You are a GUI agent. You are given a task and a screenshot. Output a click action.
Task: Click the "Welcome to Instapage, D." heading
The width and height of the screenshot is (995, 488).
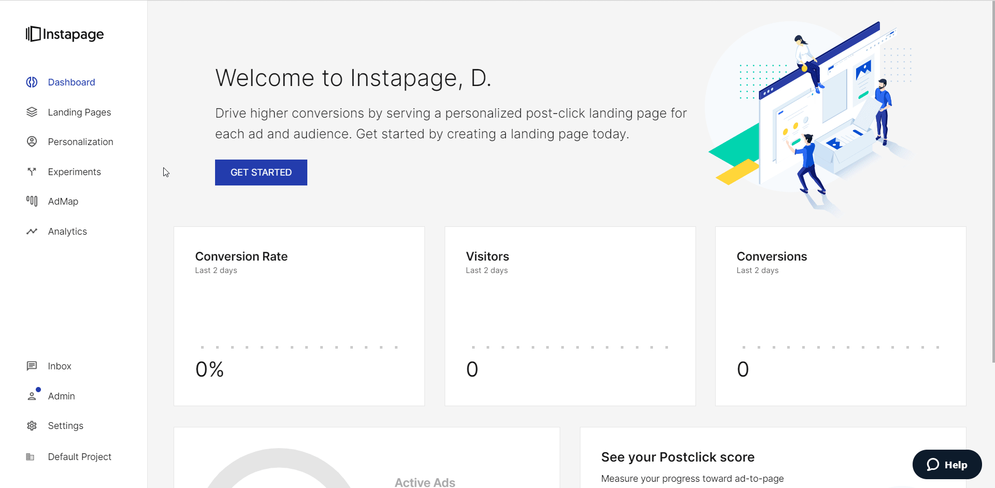click(x=353, y=78)
